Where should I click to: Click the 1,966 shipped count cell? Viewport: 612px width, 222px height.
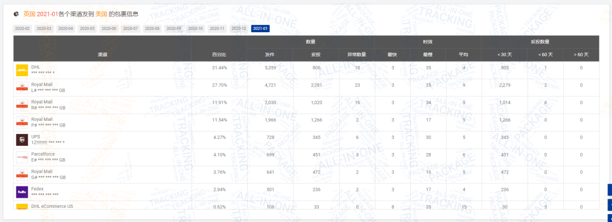270,120
